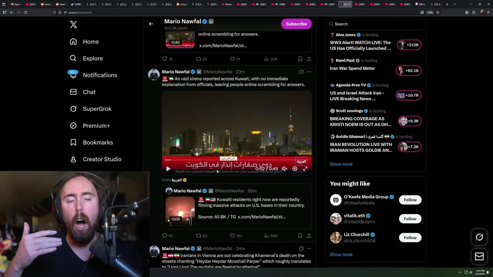Expand hidden icons chevron in system tray
The height and width of the screenshot is (277, 493).
coord(459,272)
